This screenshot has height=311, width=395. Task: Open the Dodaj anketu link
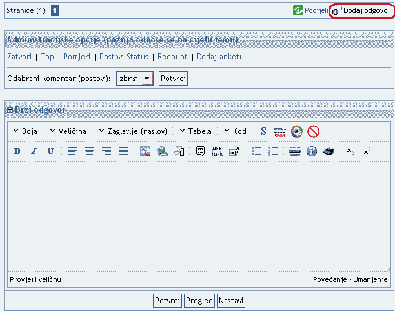(220, 57)
